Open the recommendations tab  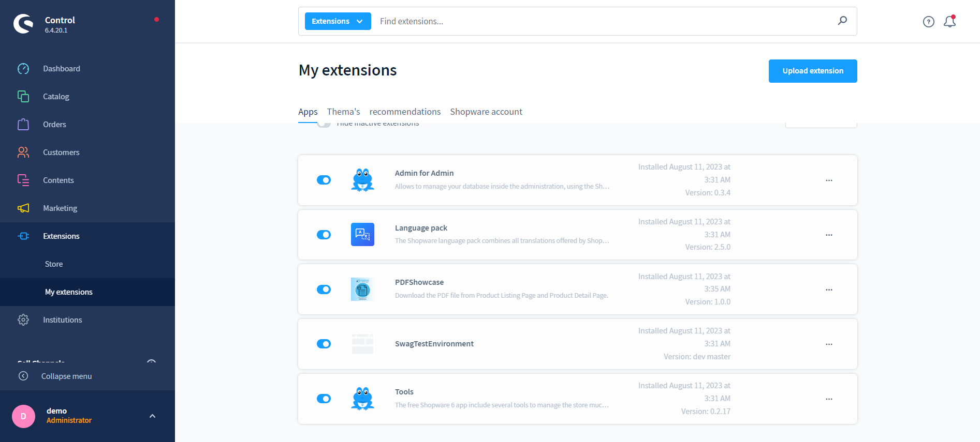click(x=405, y=112)
